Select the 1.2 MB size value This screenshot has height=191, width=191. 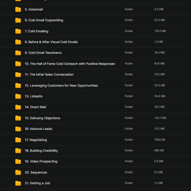159,183
